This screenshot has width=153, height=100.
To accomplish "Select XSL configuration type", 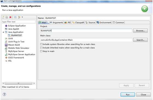I will tap(10, 61).
